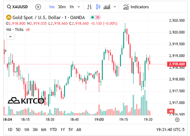Set date range to 1M
Screen dimensions: 190x136
[x=27, y=130]
